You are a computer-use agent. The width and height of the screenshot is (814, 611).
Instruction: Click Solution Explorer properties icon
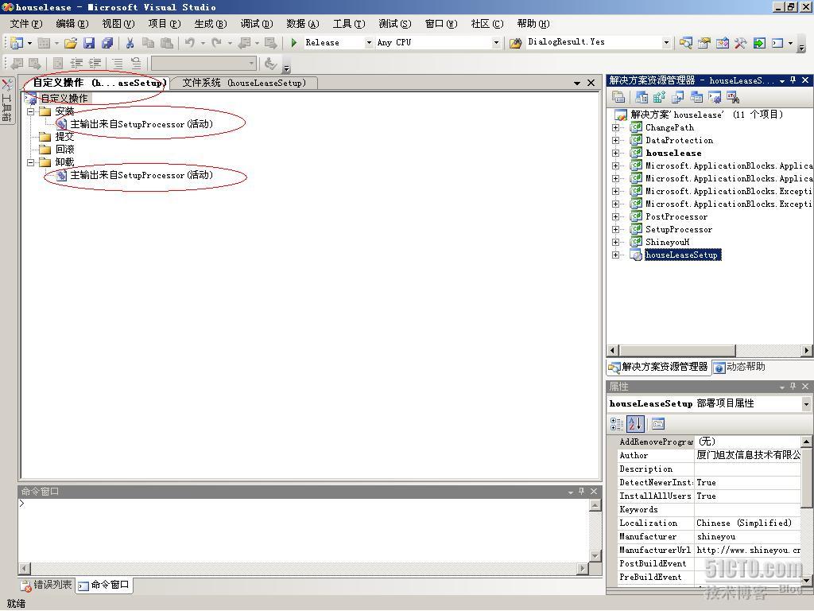618,97
